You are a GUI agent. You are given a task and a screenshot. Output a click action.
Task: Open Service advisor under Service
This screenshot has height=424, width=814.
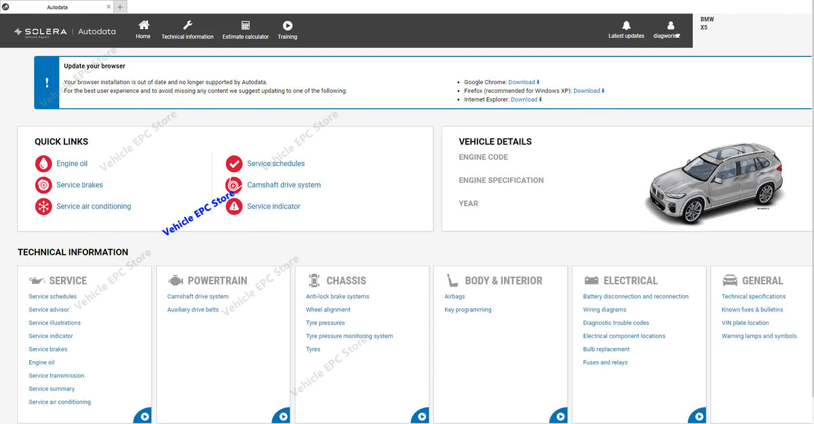[x=49, y=310]
